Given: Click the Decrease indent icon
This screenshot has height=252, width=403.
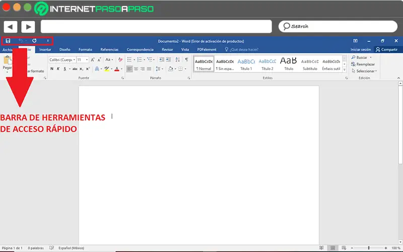Looking at the screenshot, I should click(162, 59).
